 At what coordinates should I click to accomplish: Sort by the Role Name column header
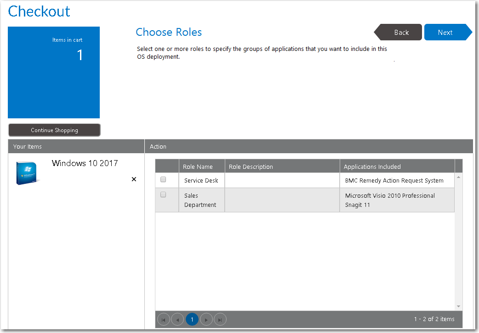198,166
